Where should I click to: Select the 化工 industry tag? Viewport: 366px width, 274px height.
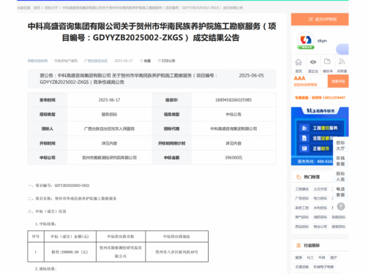[x=310, y=257]
